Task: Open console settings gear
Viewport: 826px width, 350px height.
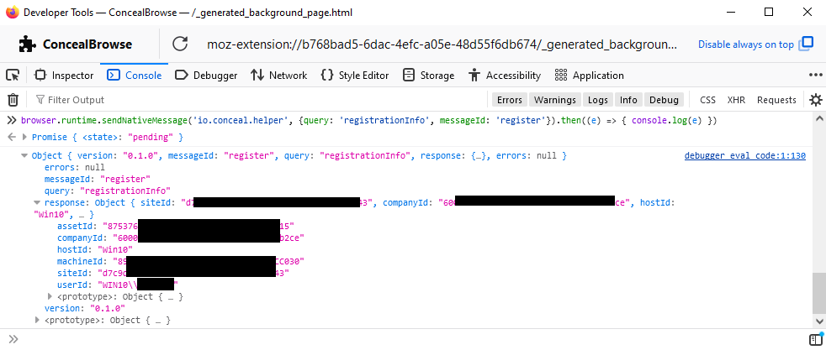Action: [x=815, y=100]
